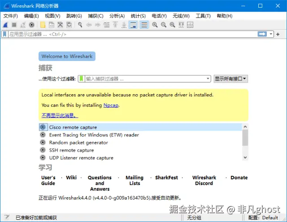Open settings gear for Random packet generator
The image size is (287, 222).
(x=43, y=142)
